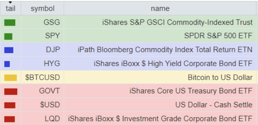
Task: Select the GSG symbol cell
Action: pos(43,22)
